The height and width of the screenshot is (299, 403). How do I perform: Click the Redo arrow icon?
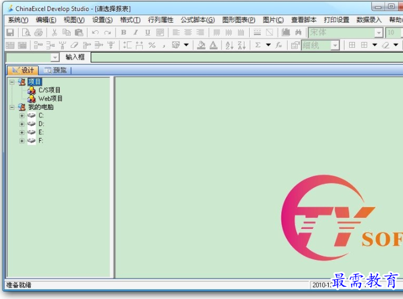click(x=108, y=33)
